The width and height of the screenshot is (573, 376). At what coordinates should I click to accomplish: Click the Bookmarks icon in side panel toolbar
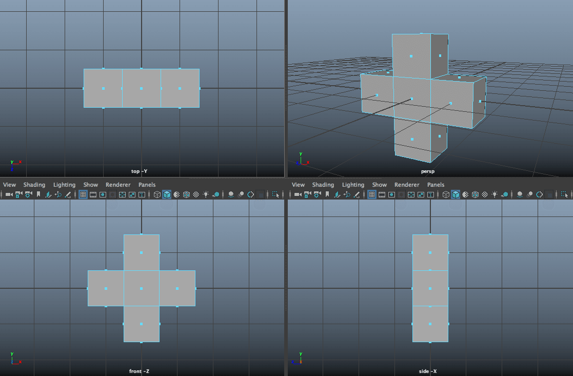(327, 194)
